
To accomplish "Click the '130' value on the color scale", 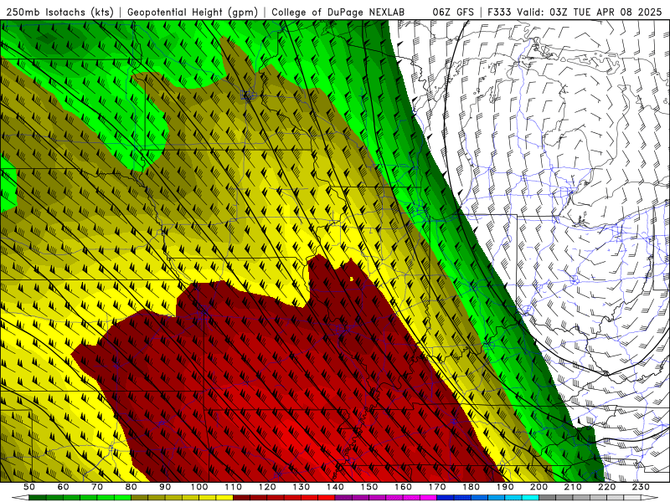I will (301, 487).
